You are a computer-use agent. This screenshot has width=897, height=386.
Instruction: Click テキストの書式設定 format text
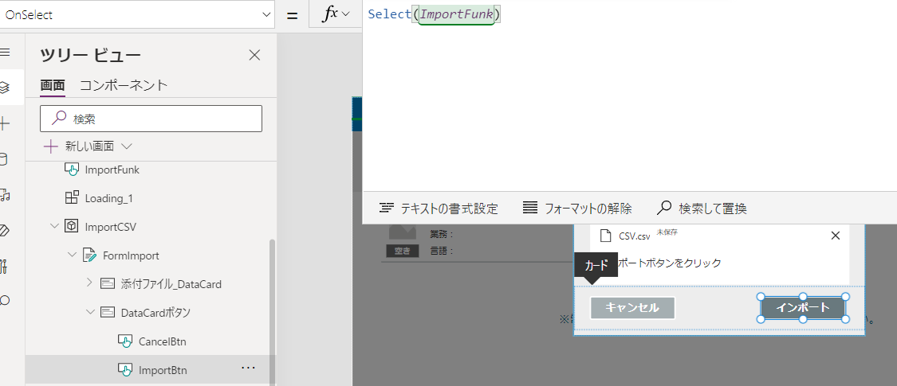click(439, 209)
